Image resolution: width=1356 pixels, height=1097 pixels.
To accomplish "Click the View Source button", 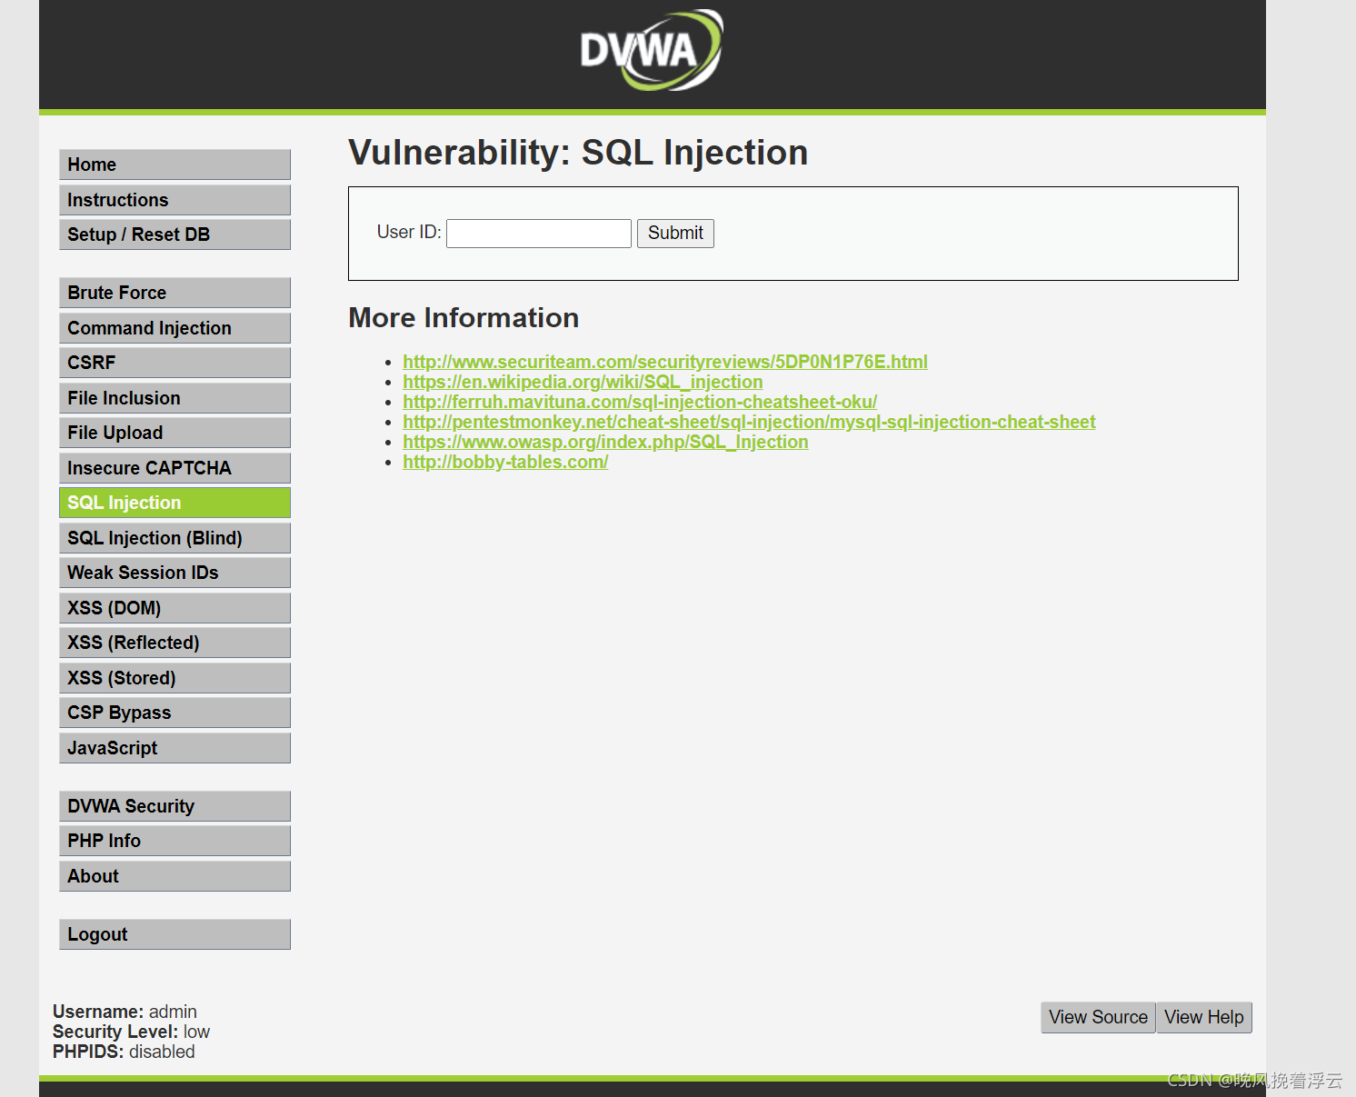I will click(1098, 1017).
